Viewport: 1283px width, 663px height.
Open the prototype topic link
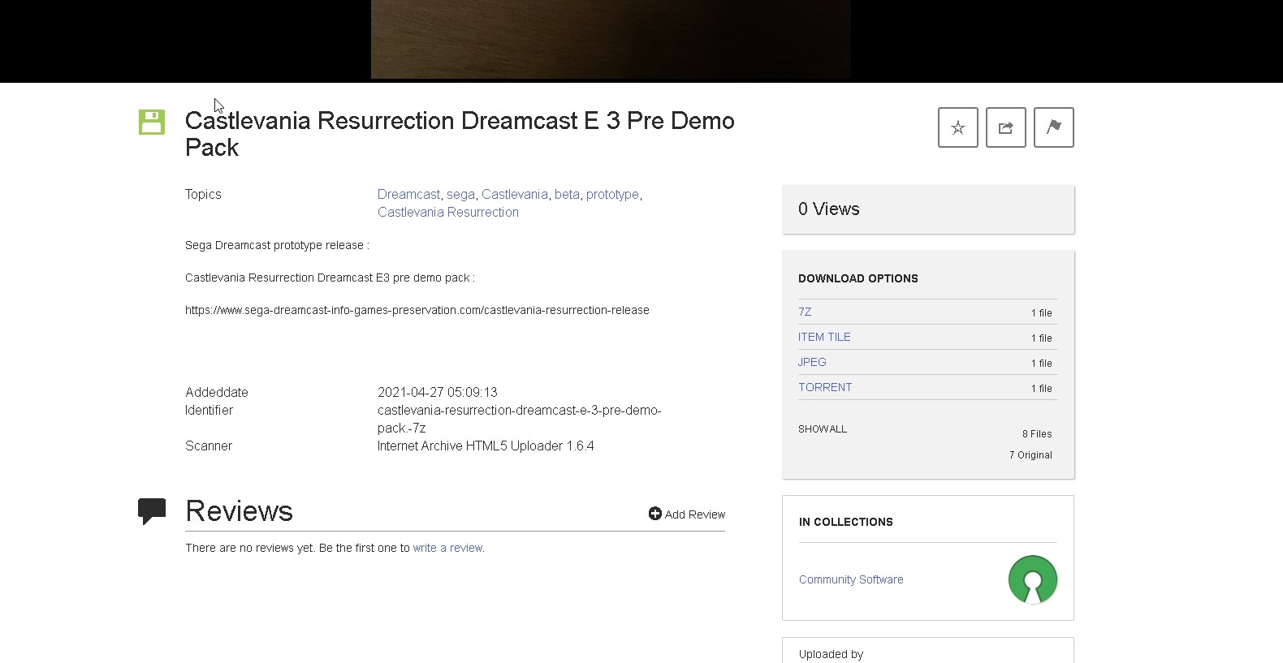(x=612, y=194)
